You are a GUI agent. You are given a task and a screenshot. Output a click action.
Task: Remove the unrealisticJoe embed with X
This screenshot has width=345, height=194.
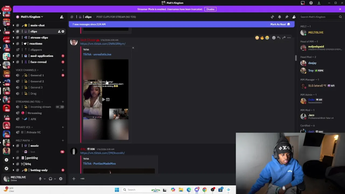[133, 48]
